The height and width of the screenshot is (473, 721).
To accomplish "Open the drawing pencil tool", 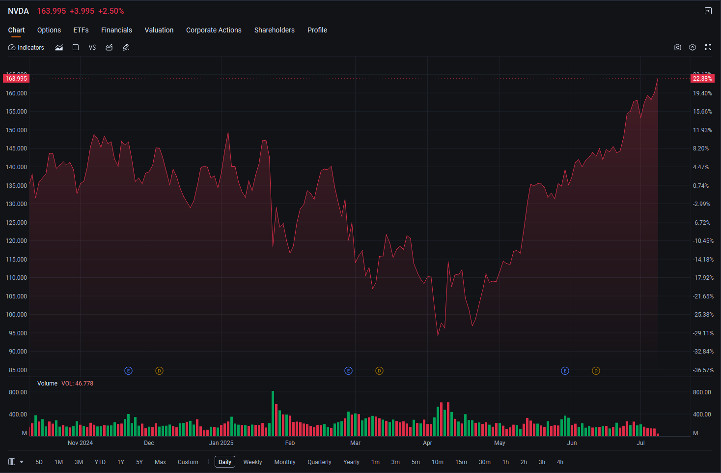I will point(126,48).
